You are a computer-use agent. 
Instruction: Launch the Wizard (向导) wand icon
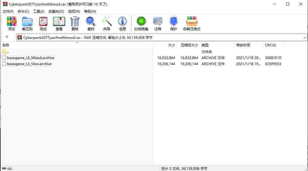107,21
